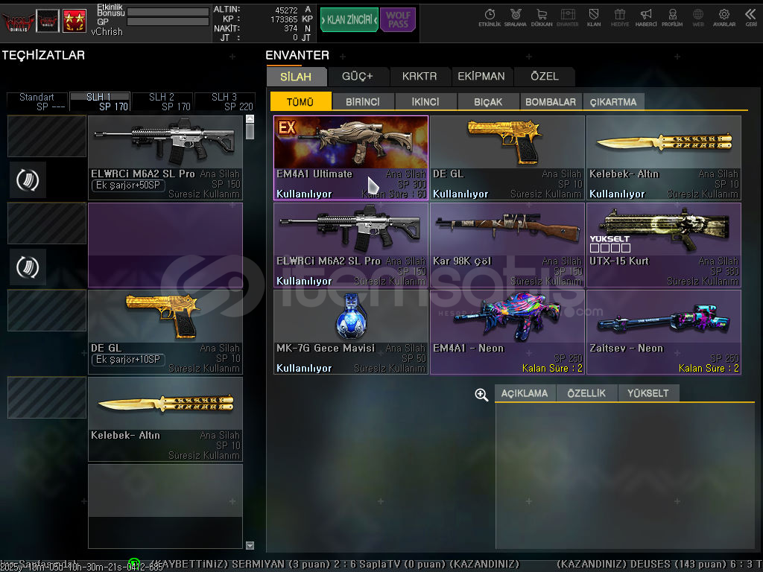
Task: Switch to the KRKTR inventory tab
Action: (420, 77)
